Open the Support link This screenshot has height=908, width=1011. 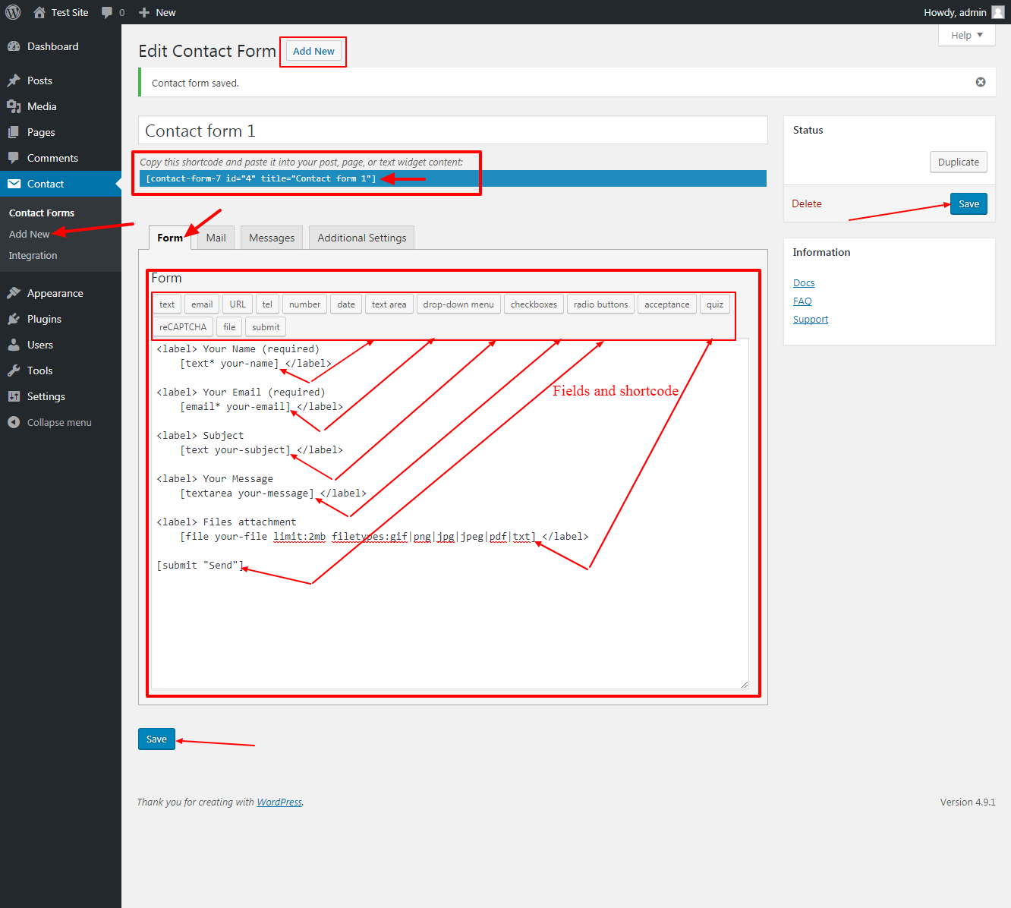click(x=811, y=319)
